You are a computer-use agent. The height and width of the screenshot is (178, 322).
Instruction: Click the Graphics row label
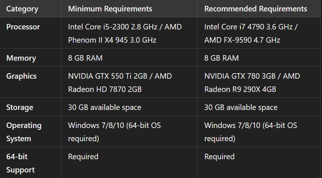pos(21,76)
